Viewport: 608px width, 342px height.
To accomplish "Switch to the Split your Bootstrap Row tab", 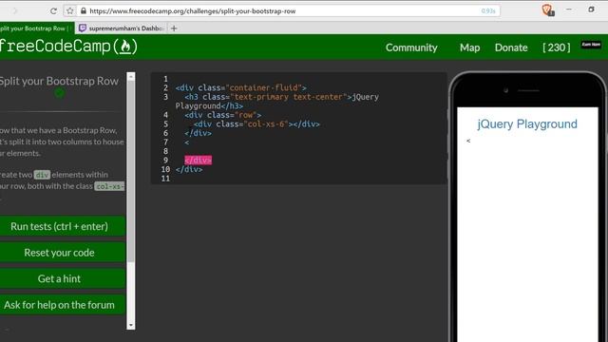I will click(x=36, y=28).
